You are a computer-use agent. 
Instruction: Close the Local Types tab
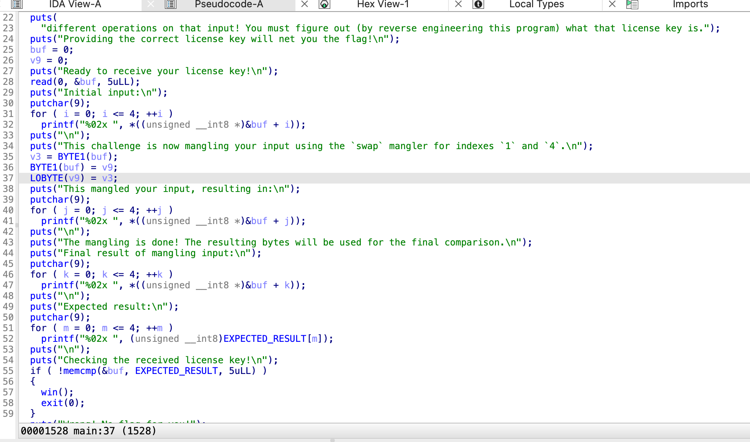pos(458,4)
